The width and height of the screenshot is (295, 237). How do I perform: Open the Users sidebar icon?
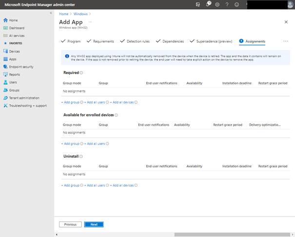[5, 82]
